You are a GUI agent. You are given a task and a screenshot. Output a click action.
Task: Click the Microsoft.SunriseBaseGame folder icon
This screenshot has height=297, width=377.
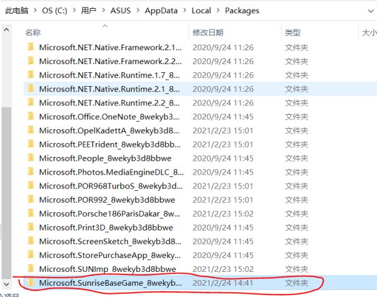tap(30, 283)
